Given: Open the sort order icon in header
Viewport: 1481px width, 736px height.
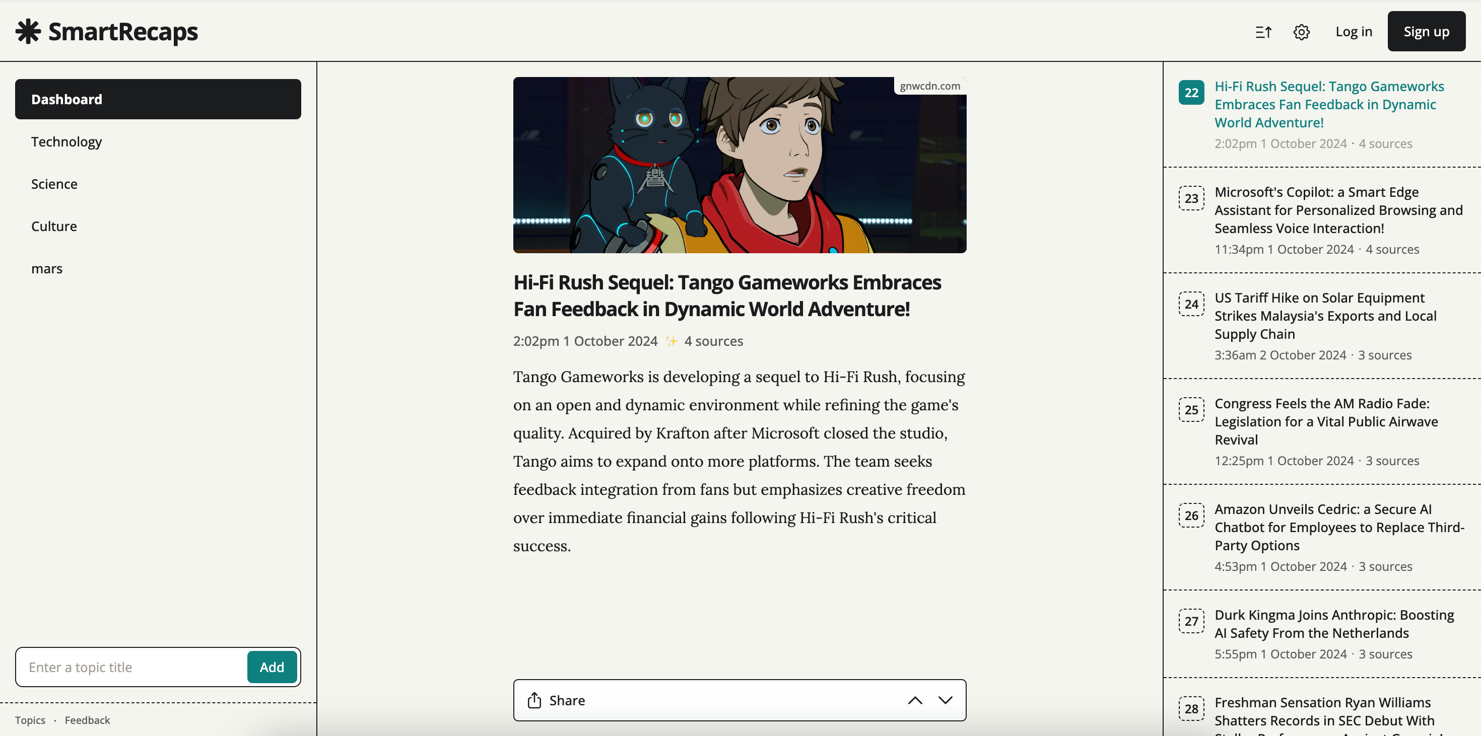Looking at the screenshot, I should click(1263, 32).
